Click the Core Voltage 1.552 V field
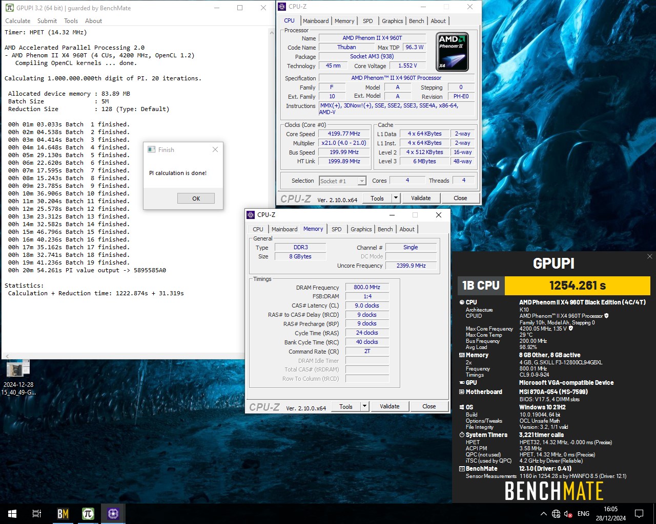Screen dimensions: 656x524 [x=407, y=65]
